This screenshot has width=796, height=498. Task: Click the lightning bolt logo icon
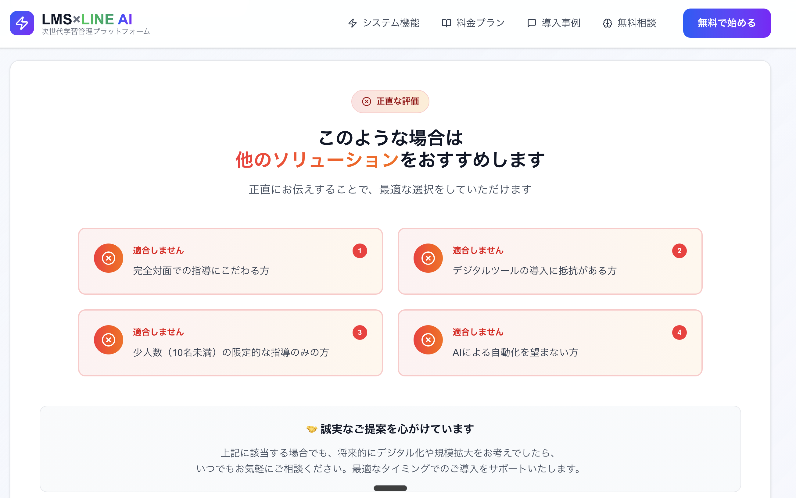coord(22,23)
